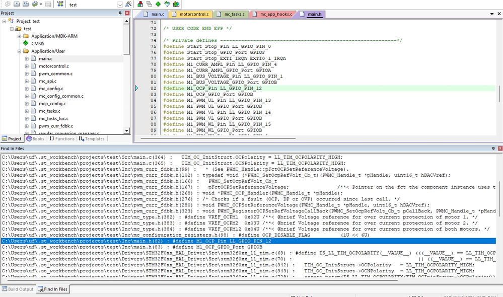Switch to the motorcontrol.c editor tab
The image size is (503, 297).
point(190,14)
